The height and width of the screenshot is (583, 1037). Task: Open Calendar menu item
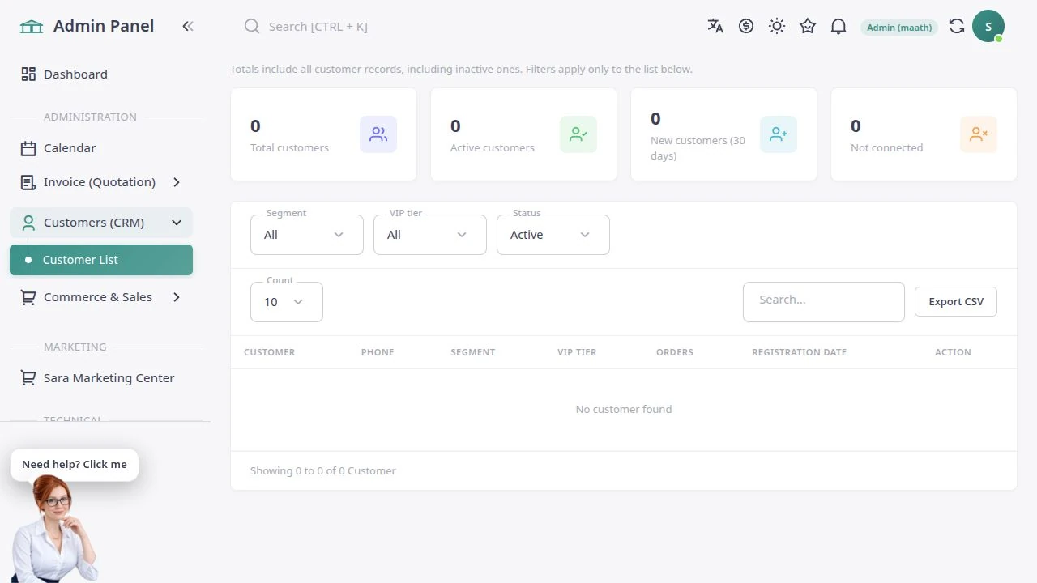point(101,148)
